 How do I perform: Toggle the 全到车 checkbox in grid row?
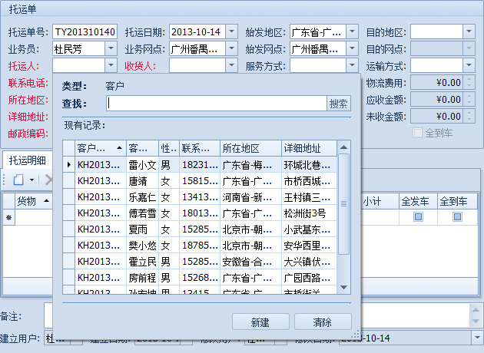pyautogui.click(x=457, y=217)
